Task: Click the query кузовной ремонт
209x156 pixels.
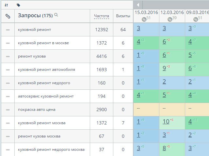Action: pos(35,30)
